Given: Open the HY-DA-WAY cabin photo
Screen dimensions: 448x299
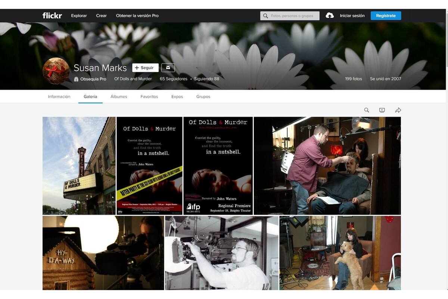Looking at the screenshot, I should point(103,253).
